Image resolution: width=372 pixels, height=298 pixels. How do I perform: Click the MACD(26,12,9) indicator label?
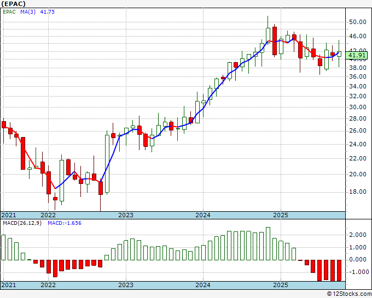(22, 223)
